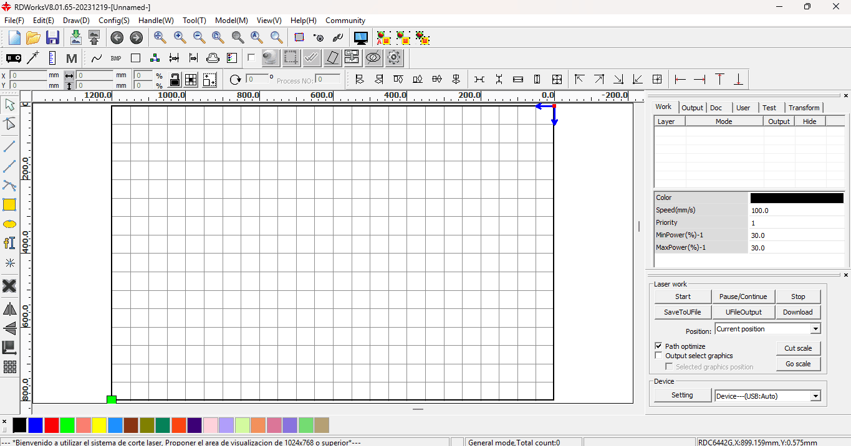
Task: Click the New file icon
Action: (14, 38)
